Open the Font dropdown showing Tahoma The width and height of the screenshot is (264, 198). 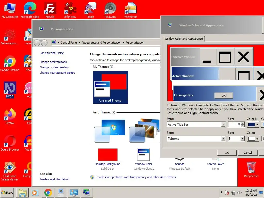click(x=223, y=138)
